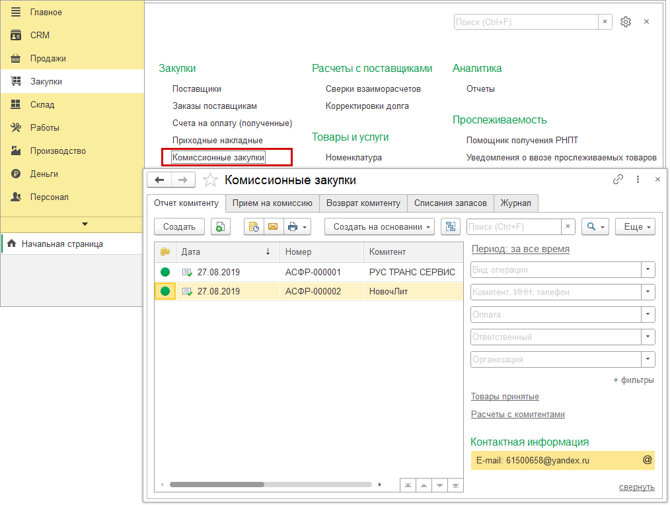Viewport: 670px width, 505px height.
Task: Open the Еще menu
Action: tap(635, 226)
